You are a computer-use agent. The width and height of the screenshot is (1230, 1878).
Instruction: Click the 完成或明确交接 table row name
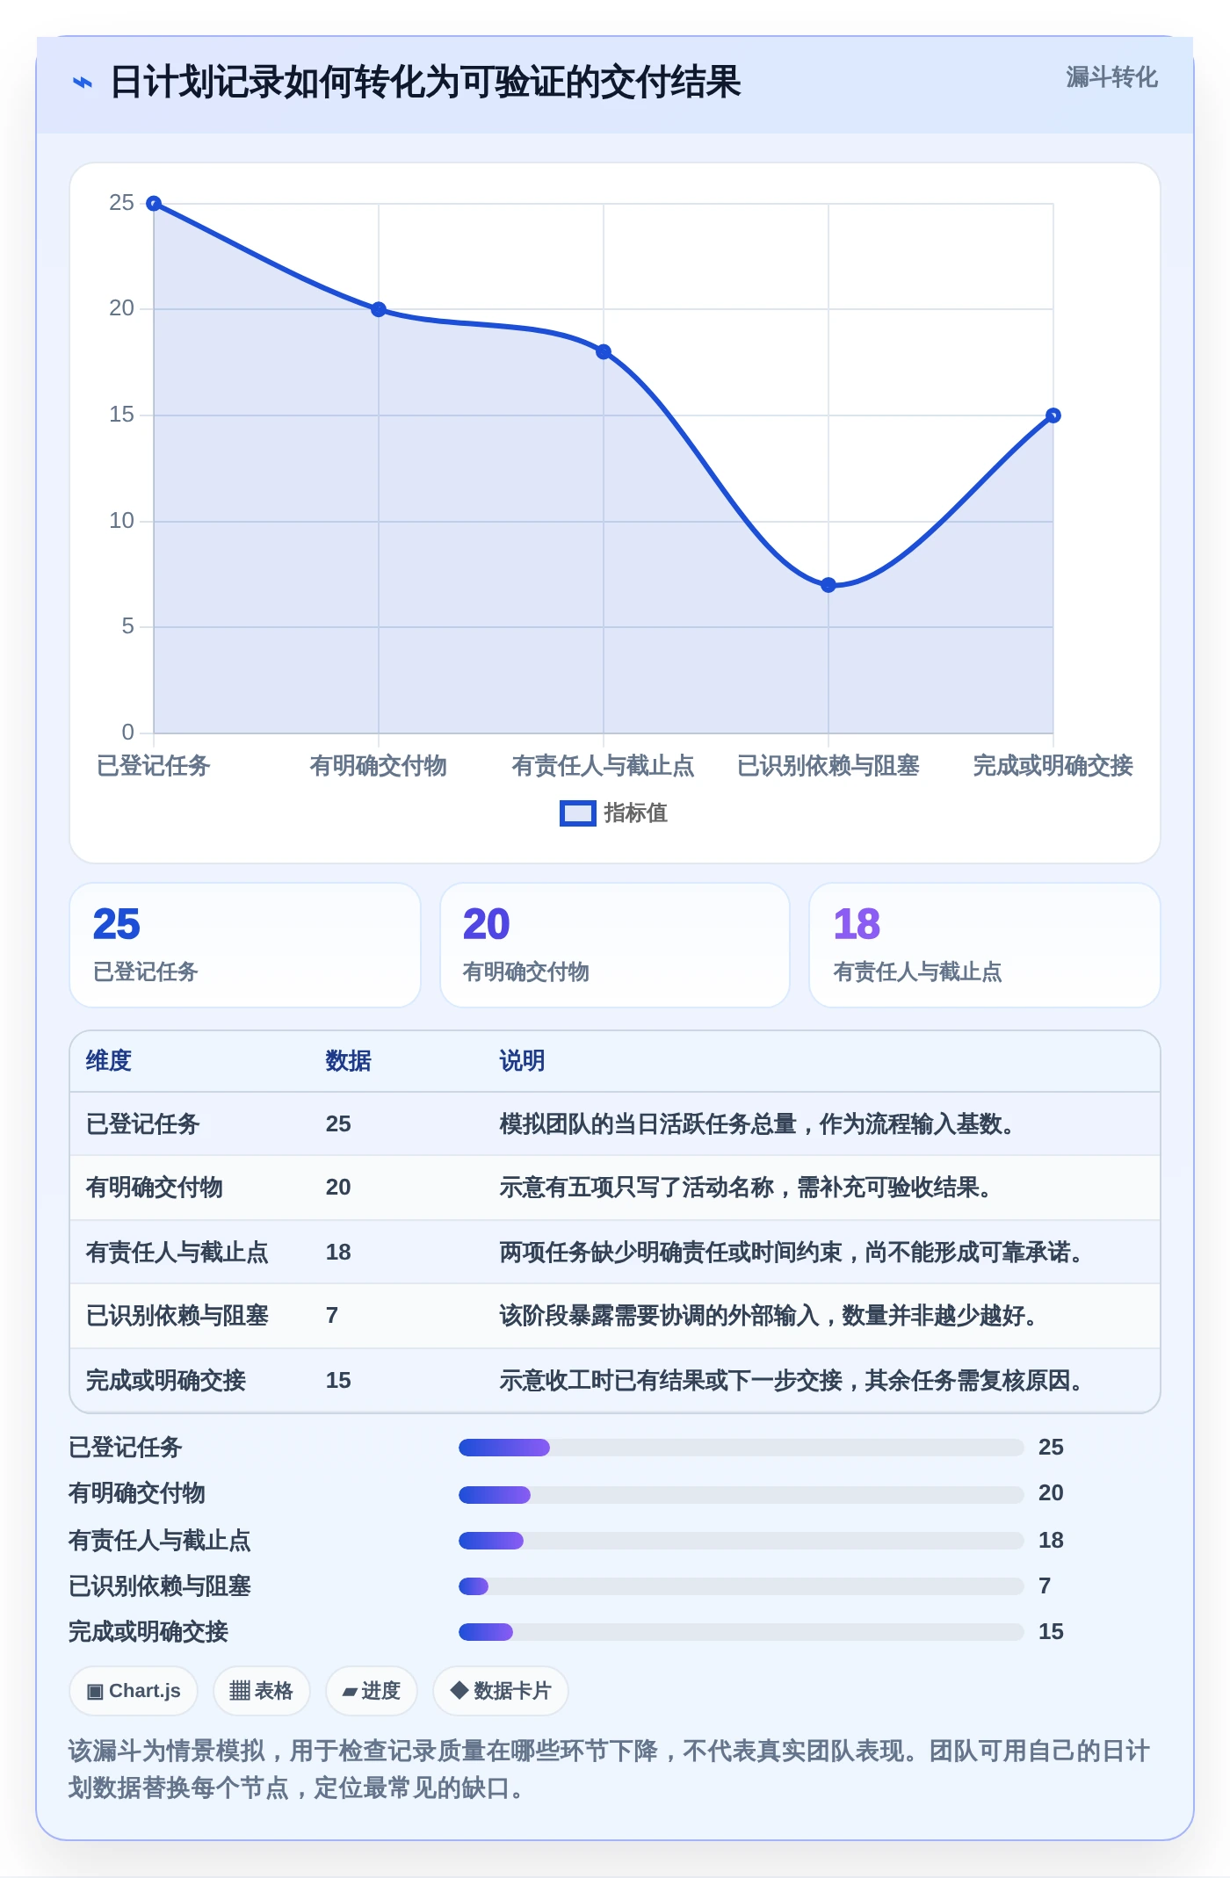pos(166,1380)
